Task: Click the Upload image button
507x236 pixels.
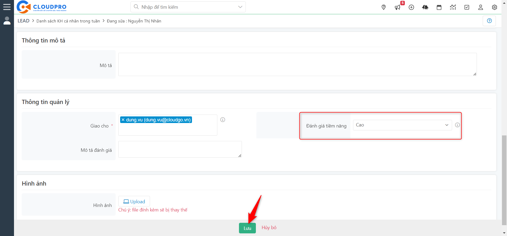Action: [134, 201]
